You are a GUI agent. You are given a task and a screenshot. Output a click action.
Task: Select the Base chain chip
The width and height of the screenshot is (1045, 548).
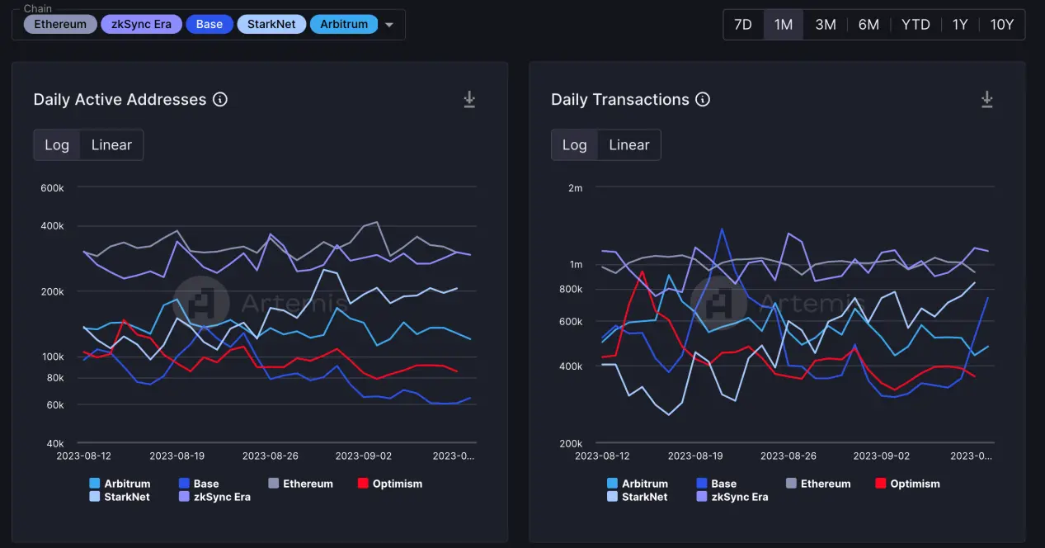(209, 24)
